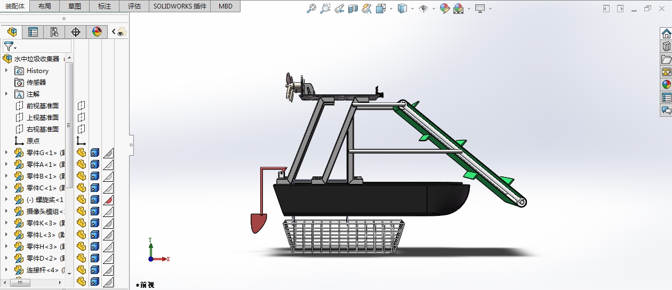The height and width of the screenshot is (290, 672).
Task: Switch to 评估 tab
Action: 134,6
